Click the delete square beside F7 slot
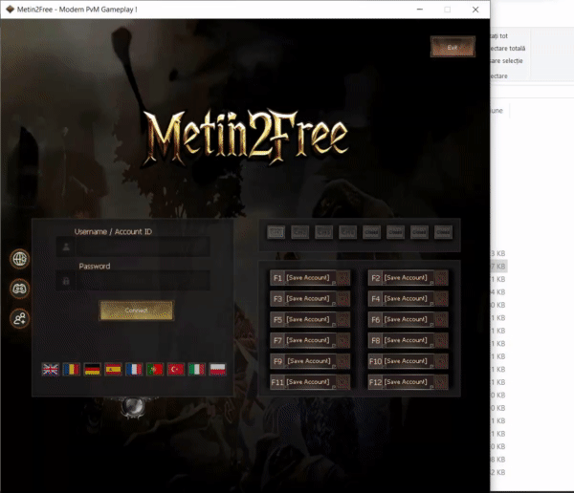 point(343,340)
